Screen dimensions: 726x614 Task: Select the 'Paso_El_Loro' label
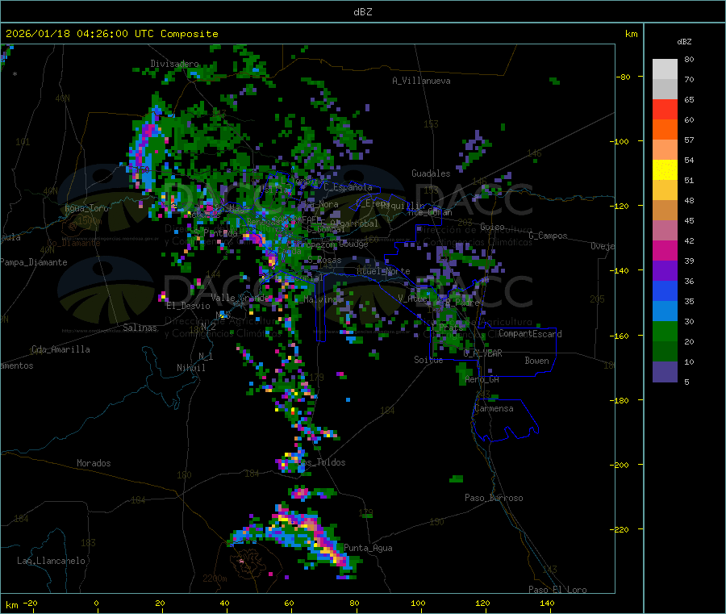558,590
